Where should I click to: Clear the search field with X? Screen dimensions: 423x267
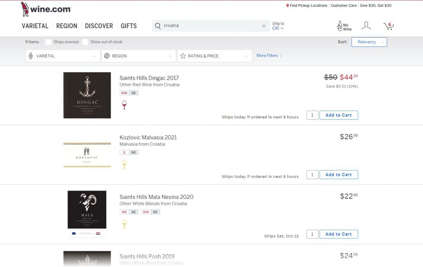coord(264,26)
